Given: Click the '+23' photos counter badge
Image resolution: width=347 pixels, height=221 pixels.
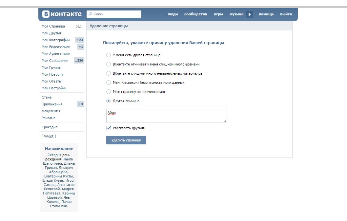Looking at the screenshot, I should 80,40.
